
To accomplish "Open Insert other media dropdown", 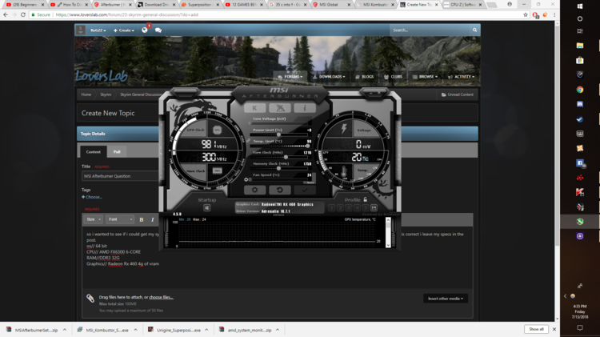I will tap(446, 299).
